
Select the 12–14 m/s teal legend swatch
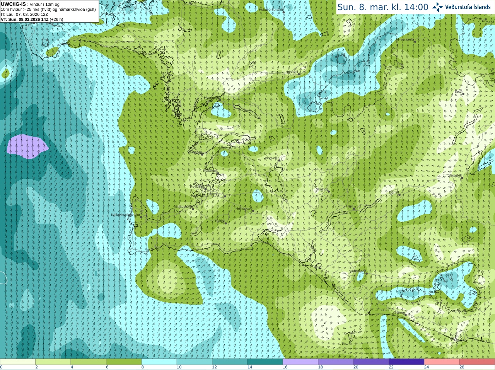pos(230,362)
